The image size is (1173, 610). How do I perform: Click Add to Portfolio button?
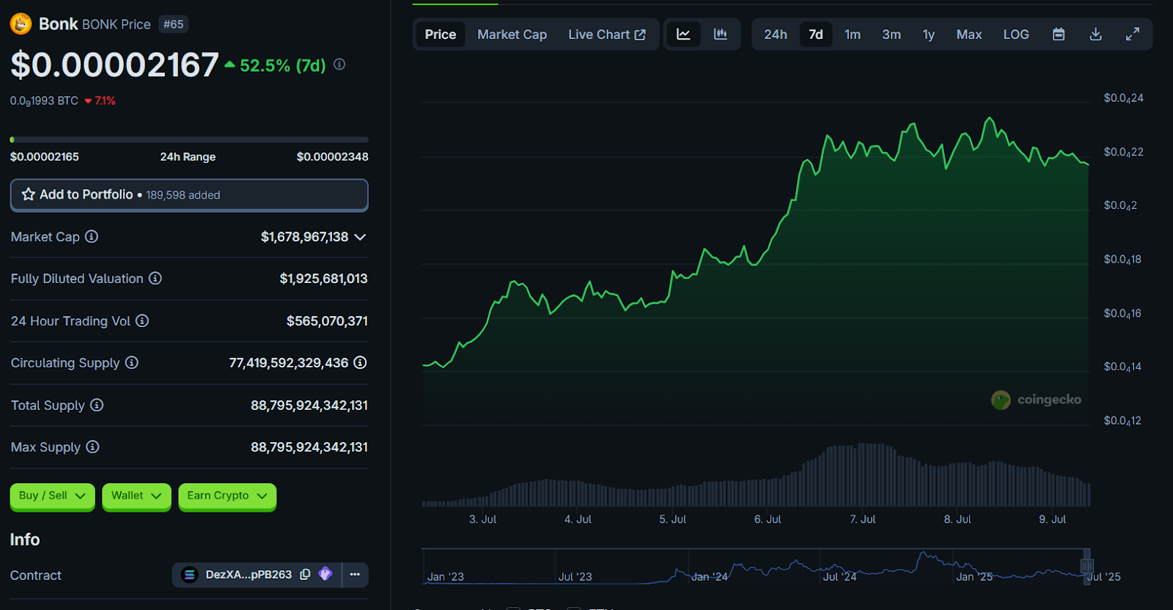189,195
